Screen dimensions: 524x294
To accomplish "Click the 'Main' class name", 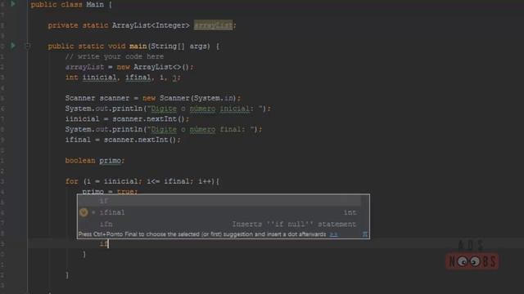I will tap(95, 5).
